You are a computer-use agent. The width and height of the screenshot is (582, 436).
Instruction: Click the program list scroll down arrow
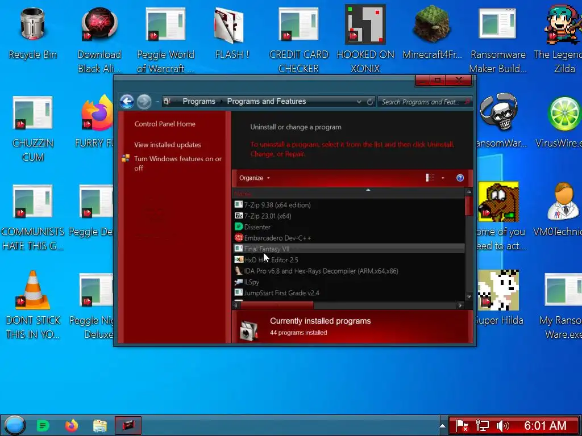469,296
